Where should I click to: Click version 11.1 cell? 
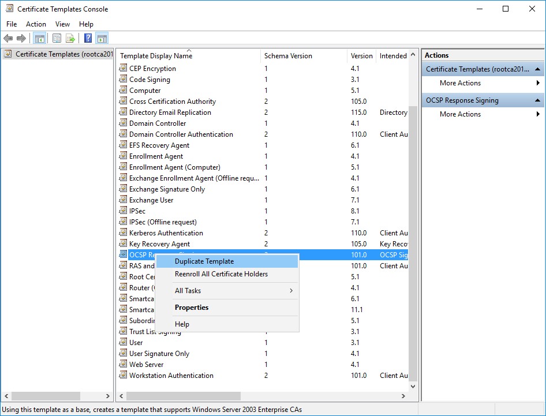[357, 309]
